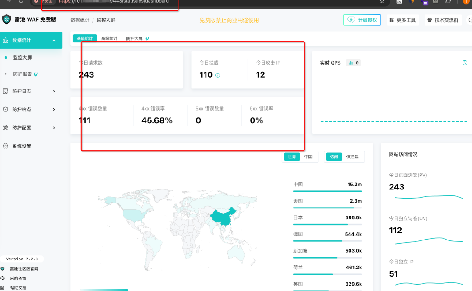The height and width of the screenshot is (291, 472).
Task: Open the 雷池社区版官网 link
Action: point(24,269)
